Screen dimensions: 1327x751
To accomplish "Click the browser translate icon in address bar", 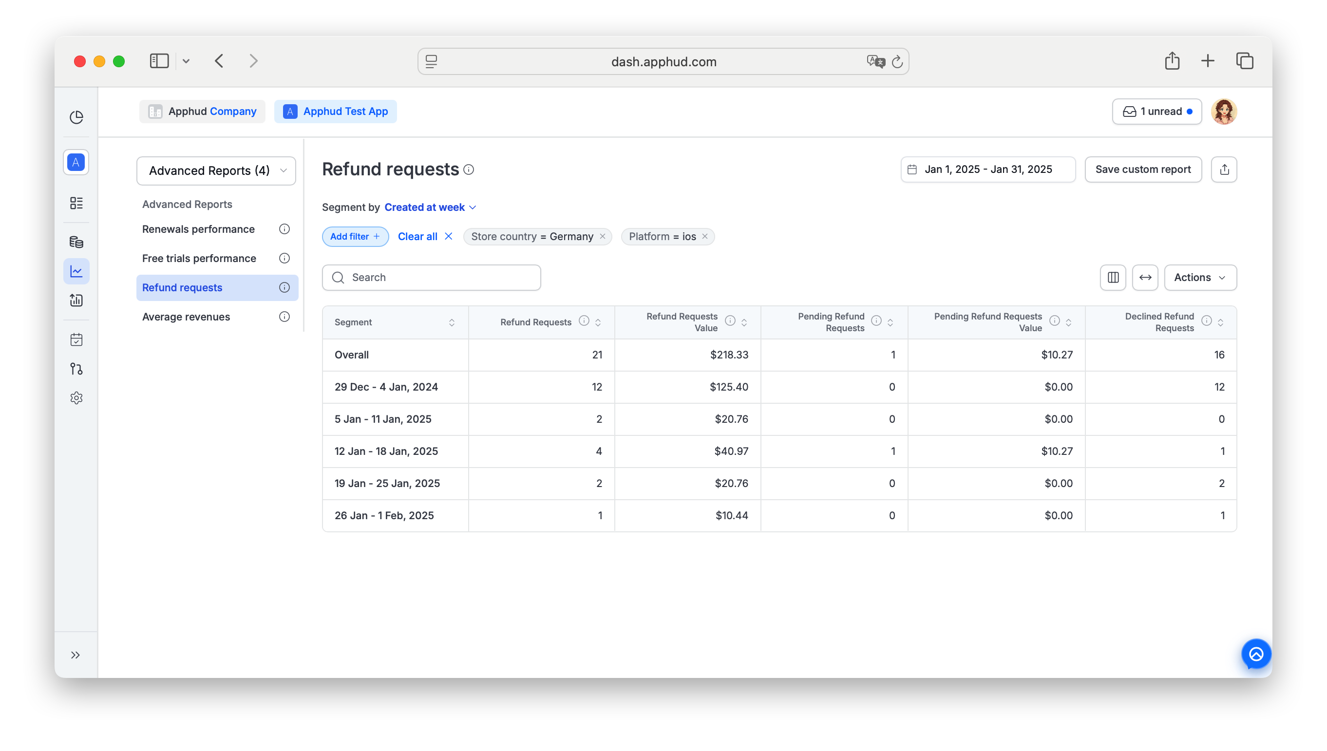I will 875,61.
